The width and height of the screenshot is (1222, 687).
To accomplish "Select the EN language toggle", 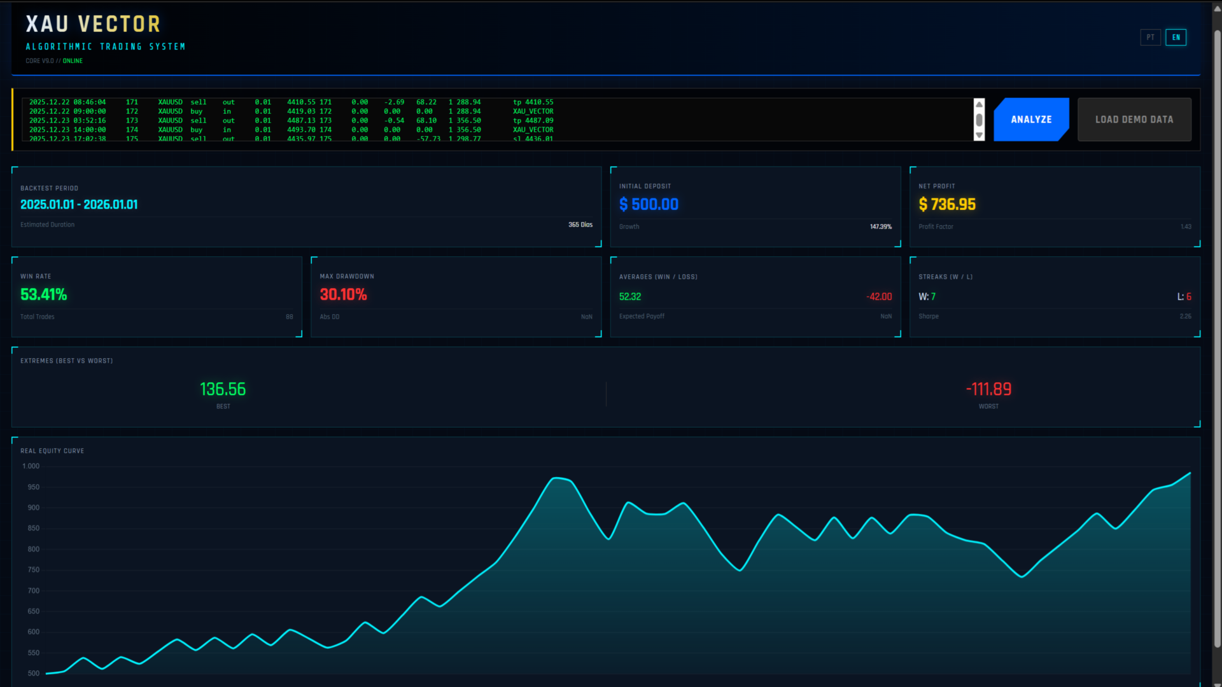I will pyautogui.click(x=1176, y=38).
